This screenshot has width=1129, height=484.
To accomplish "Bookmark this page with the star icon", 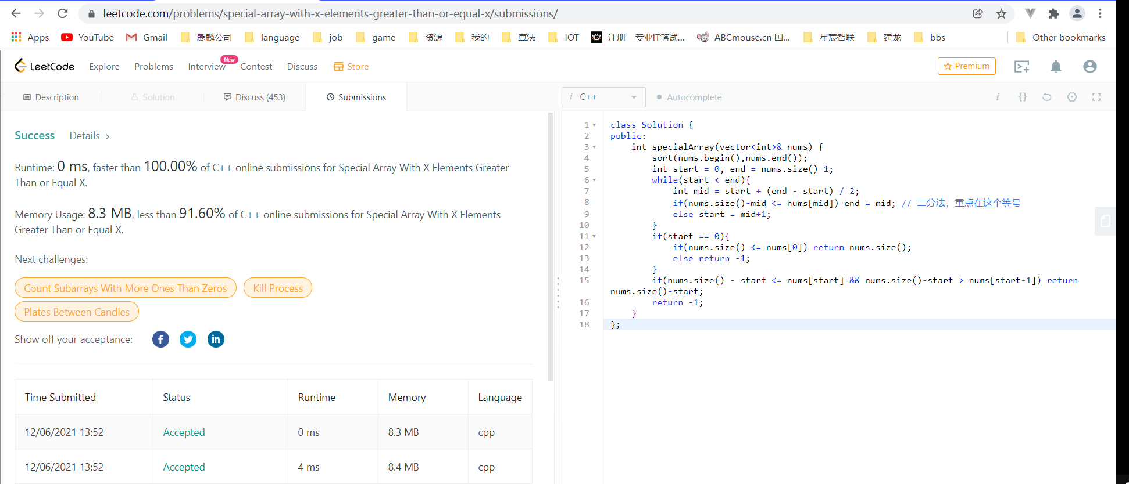I will click(1001, 13).
